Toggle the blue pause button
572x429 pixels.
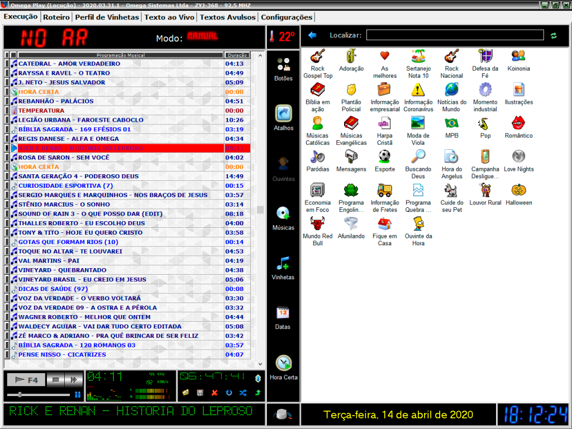(78, 394)
